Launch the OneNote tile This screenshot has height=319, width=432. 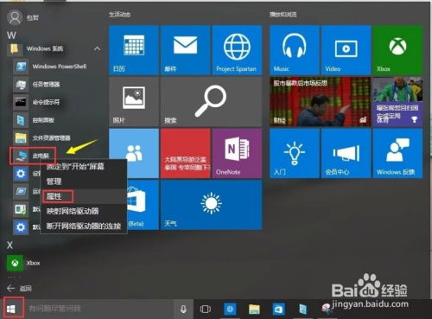pos(237,153)
